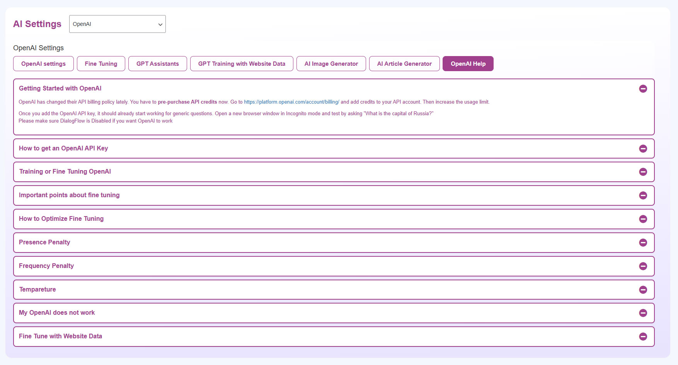The width and height of the screenshot is (678, 365).
Task: Toggle minus icon for Training or Fine Tuning
Action: tap(643, 172)
